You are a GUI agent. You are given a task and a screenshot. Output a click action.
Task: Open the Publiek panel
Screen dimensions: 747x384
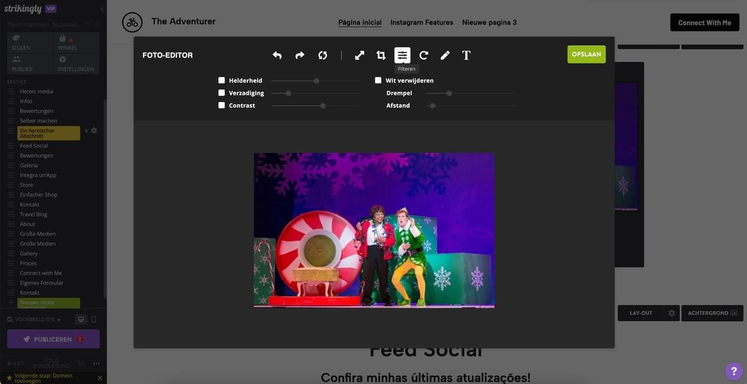30,64
